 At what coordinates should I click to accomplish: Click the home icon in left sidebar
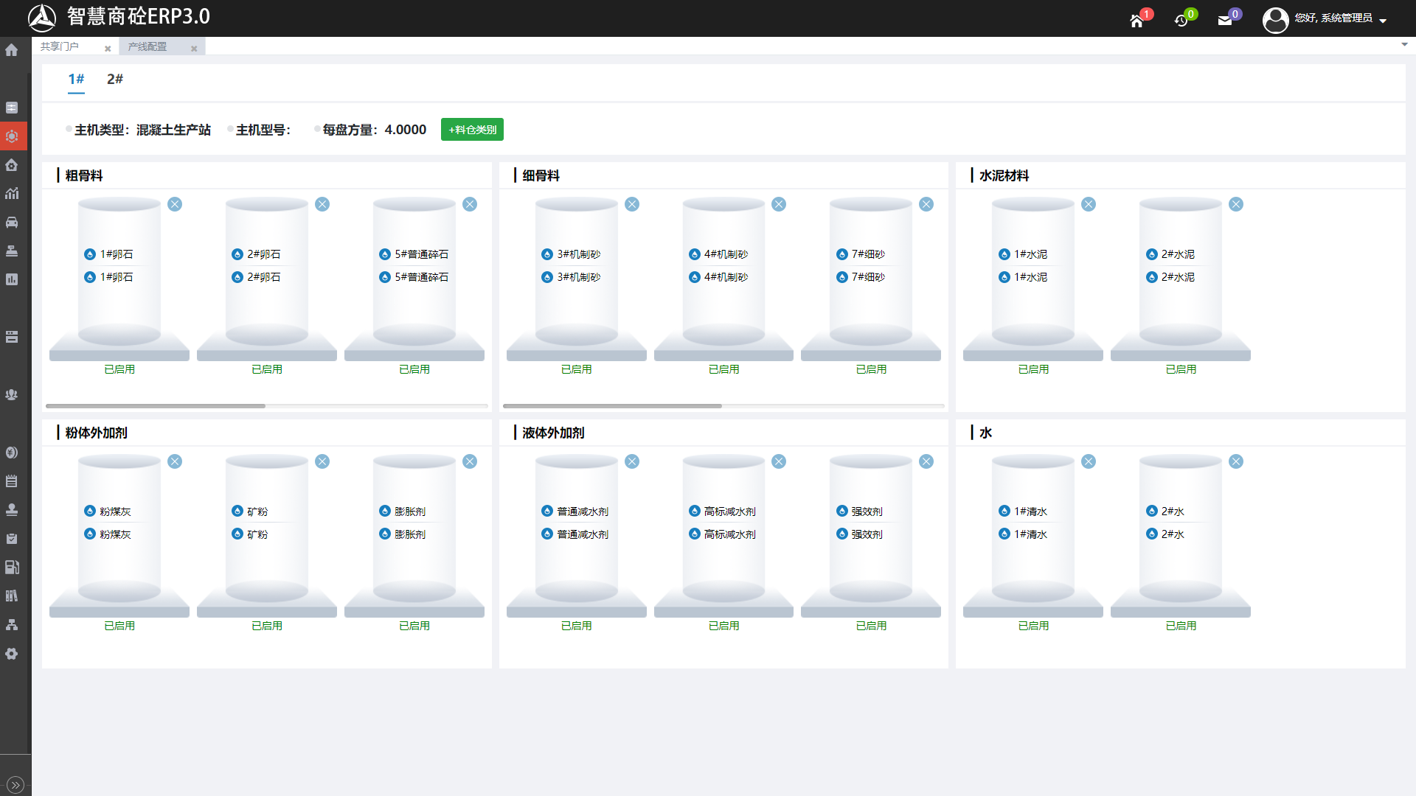coord(12,50)
